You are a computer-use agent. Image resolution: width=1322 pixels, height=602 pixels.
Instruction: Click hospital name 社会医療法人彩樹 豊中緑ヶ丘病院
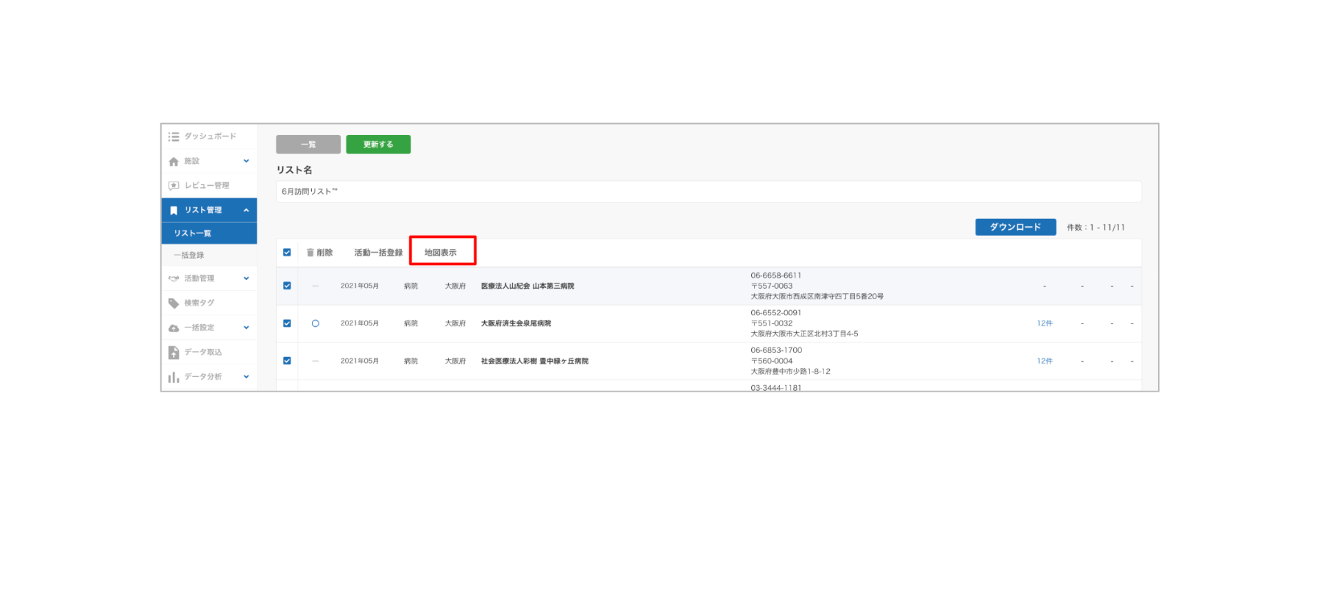click(534, 361)
